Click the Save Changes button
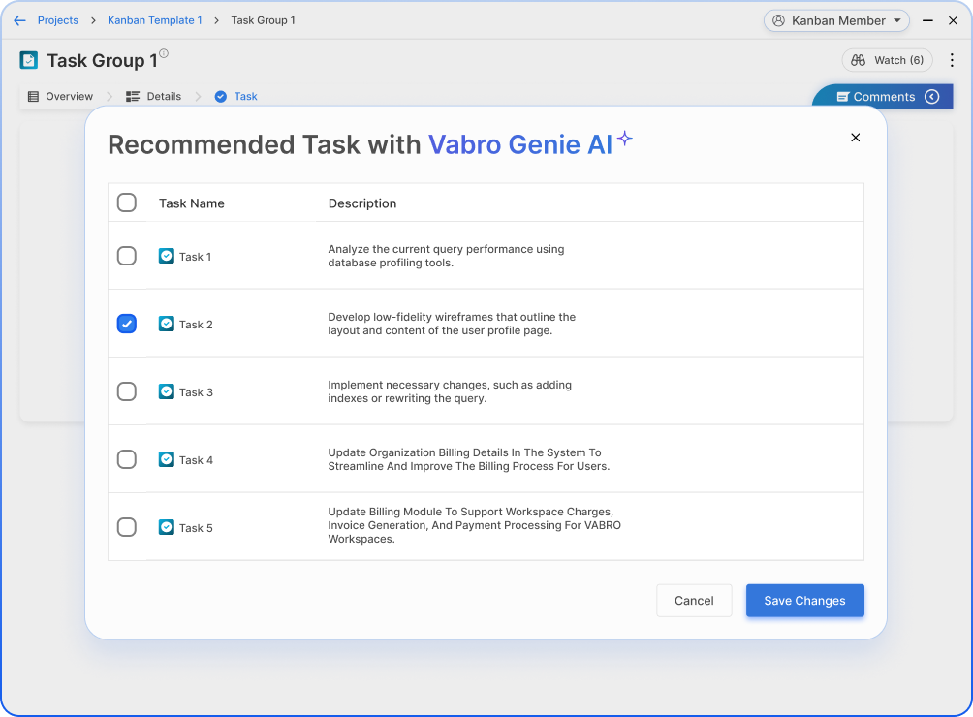The width and height of the screenshot is (973, 717). (804, 601)
